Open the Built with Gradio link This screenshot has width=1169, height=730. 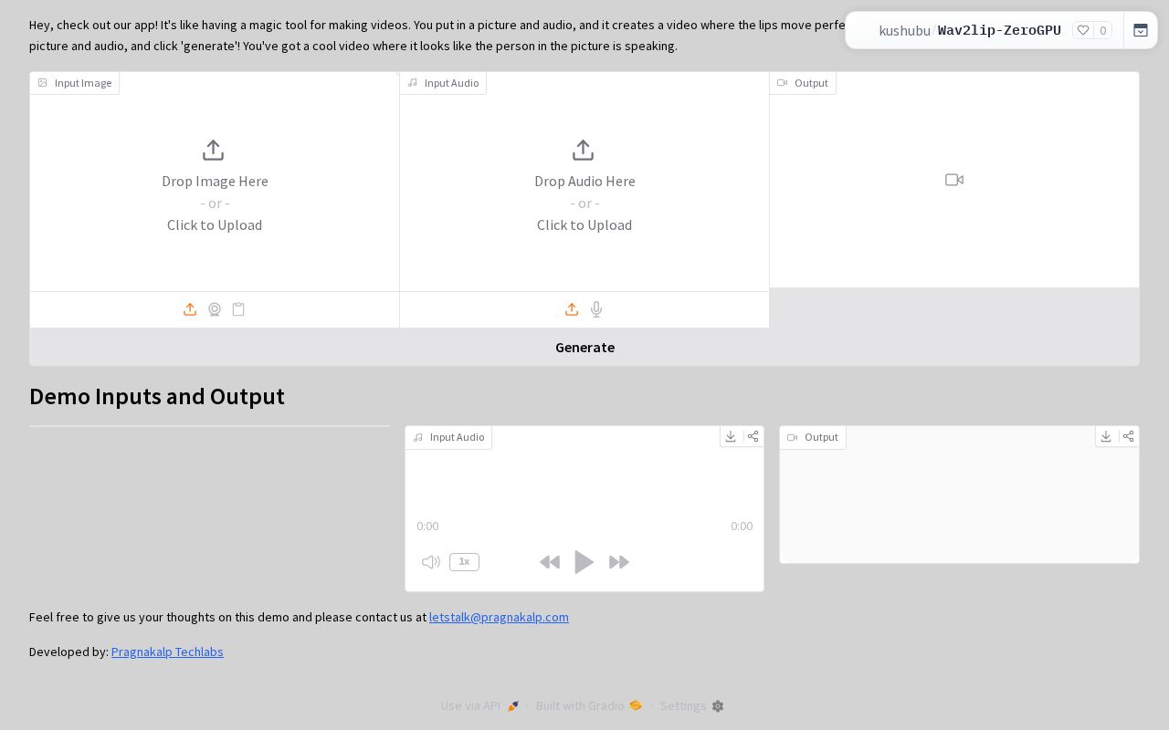pos(589,705)
